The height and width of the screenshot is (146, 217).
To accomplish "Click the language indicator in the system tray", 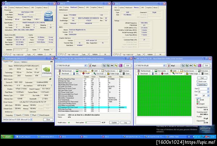I will [189, 137].
